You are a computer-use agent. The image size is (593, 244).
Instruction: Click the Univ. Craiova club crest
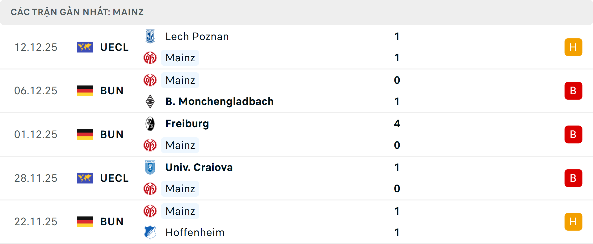150,167
